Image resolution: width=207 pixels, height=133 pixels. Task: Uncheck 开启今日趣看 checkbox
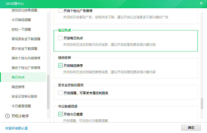(61, 114)
